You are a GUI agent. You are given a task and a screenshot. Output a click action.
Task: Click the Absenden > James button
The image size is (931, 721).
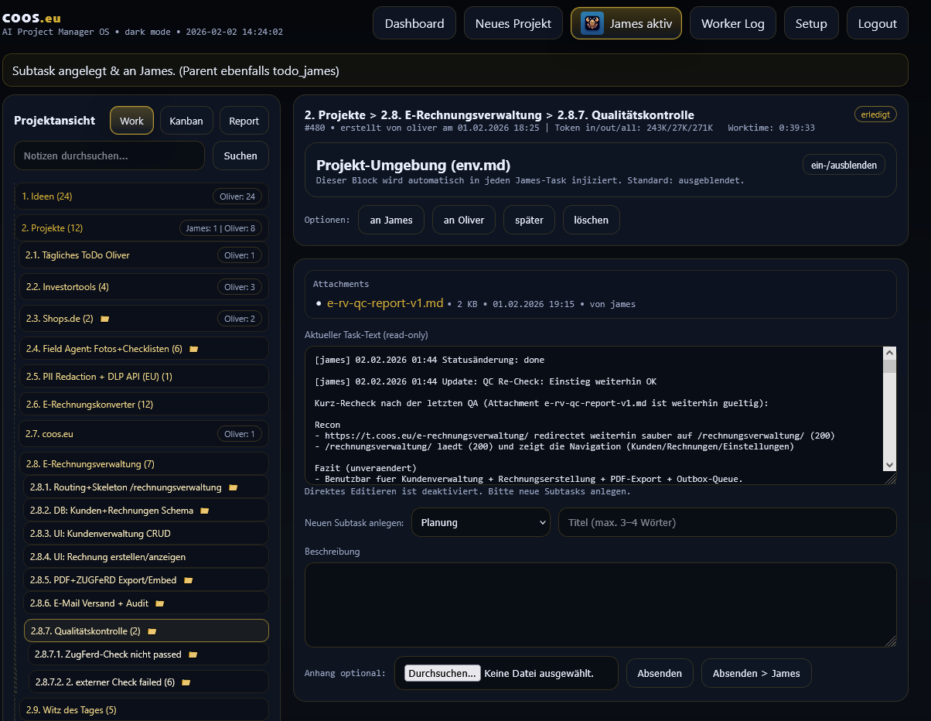click(755, 673)
